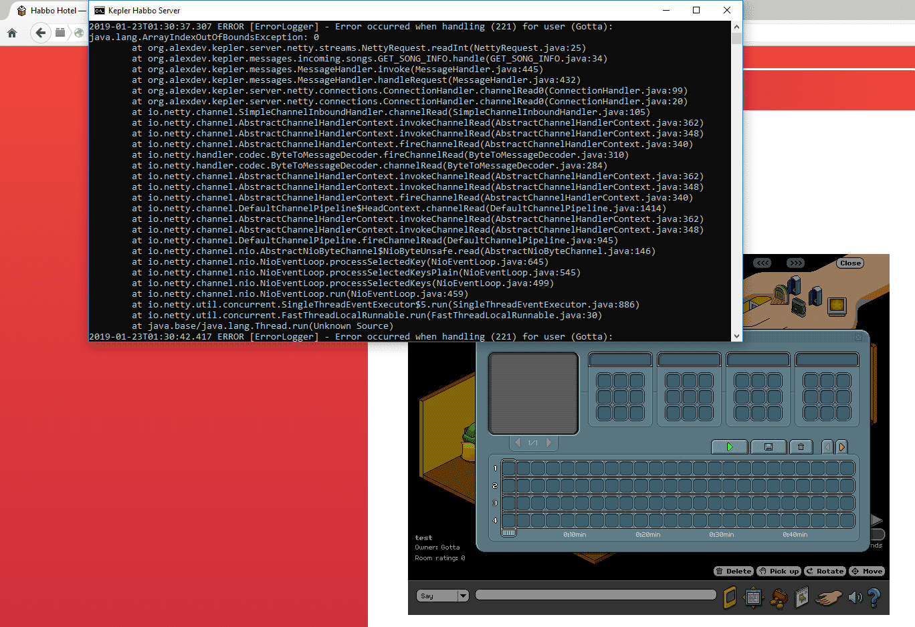
Task: Click the 'Room rating: 0' label
Action: (440, 558)
